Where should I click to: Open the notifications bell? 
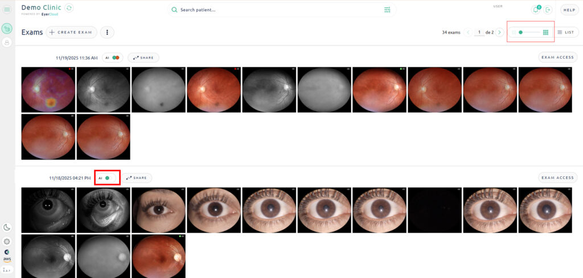tap(536, 10)
